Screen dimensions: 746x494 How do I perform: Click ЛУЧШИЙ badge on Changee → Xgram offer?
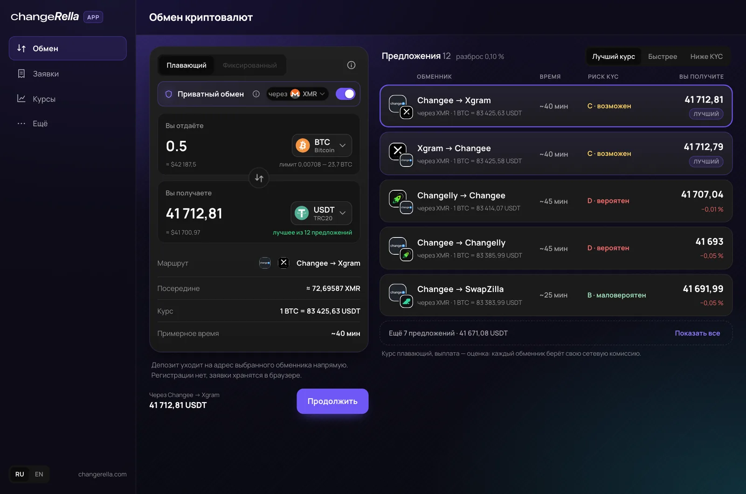[706, 114]
